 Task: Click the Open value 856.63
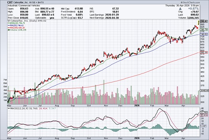coord(24,9)
